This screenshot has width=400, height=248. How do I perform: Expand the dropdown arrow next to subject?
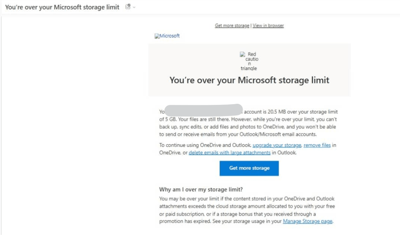pyautogui.click(x=134, y=7)
